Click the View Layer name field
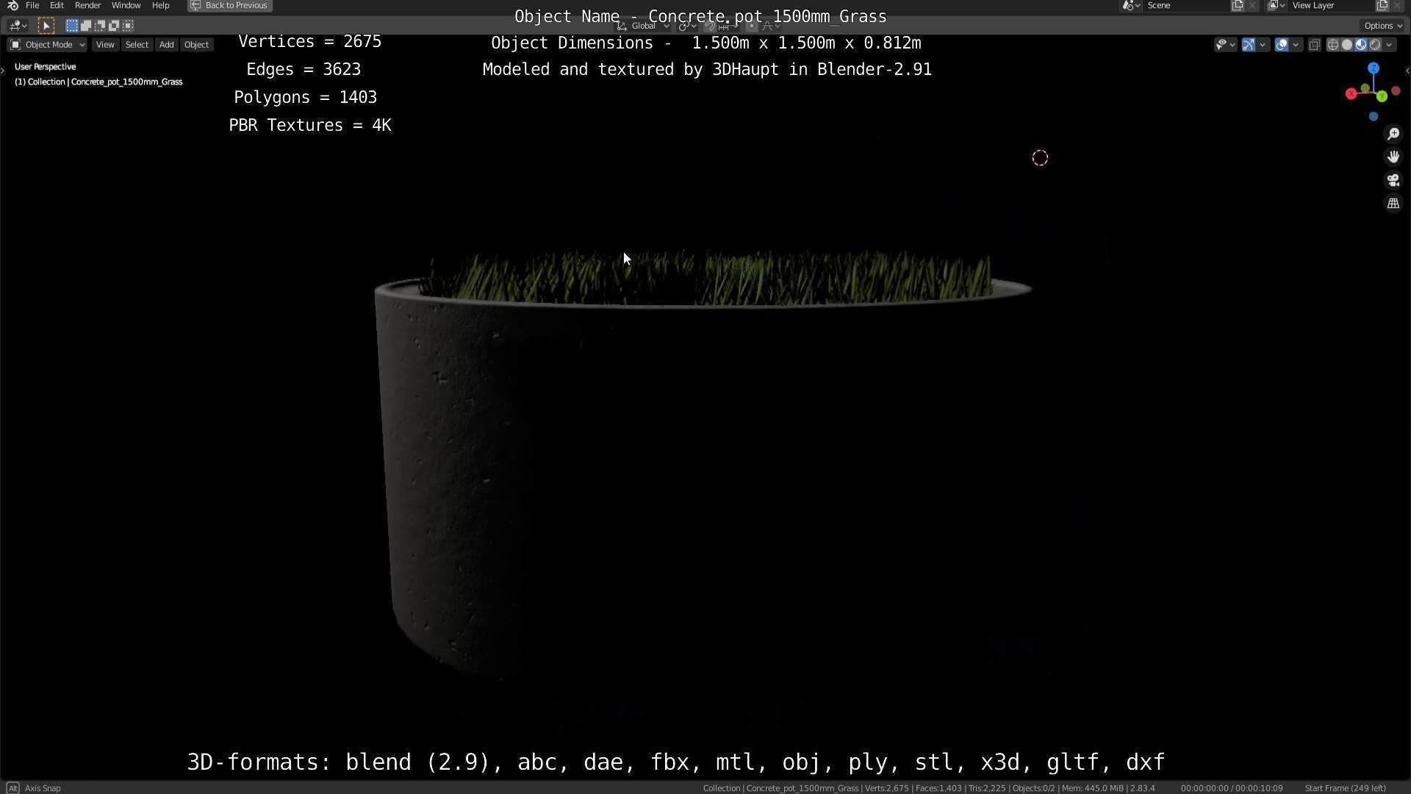 (1332, 5)
